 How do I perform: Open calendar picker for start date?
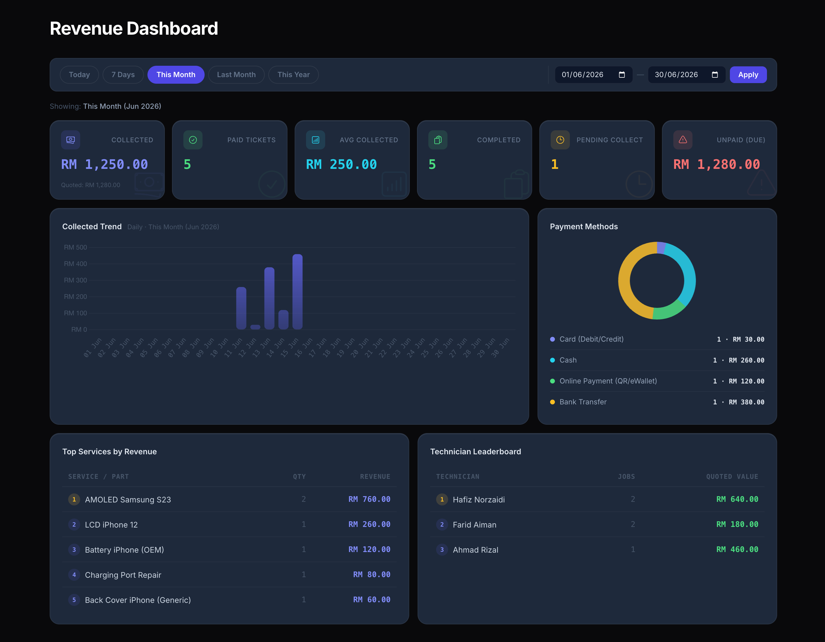622,75
